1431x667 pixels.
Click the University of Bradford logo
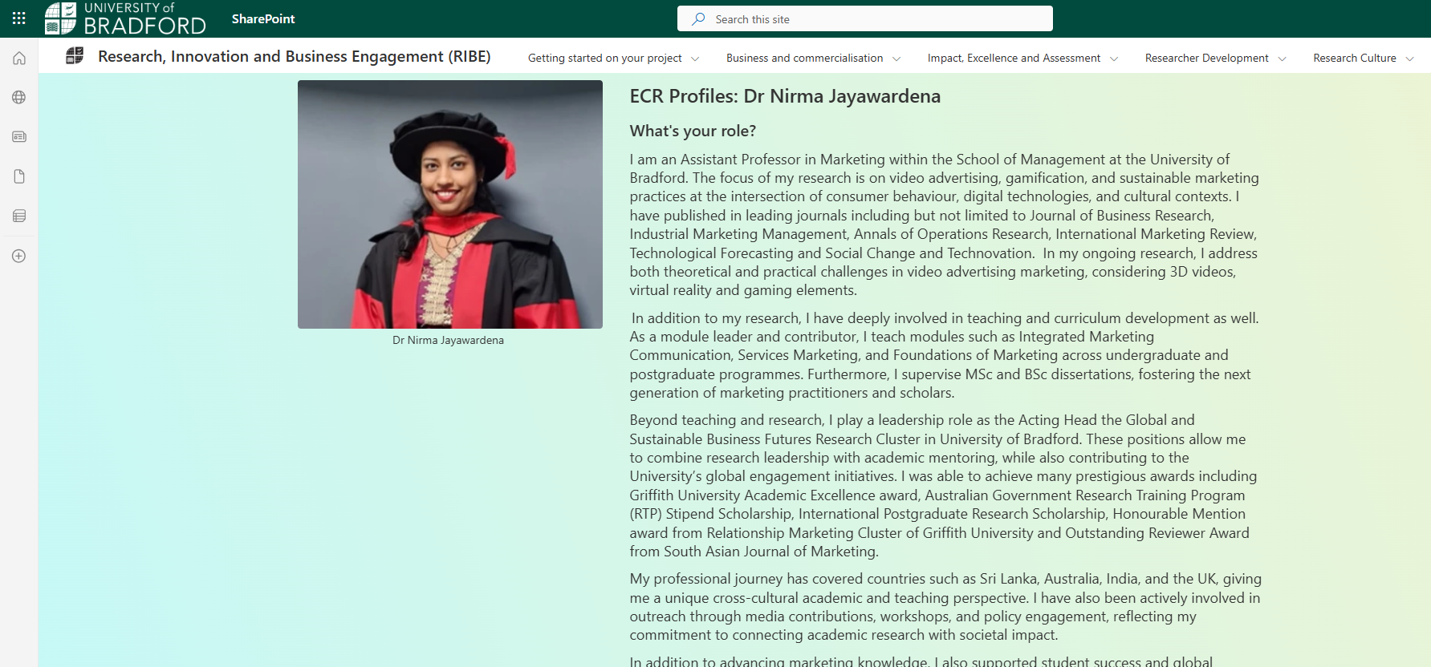click(x=125, y=18)
